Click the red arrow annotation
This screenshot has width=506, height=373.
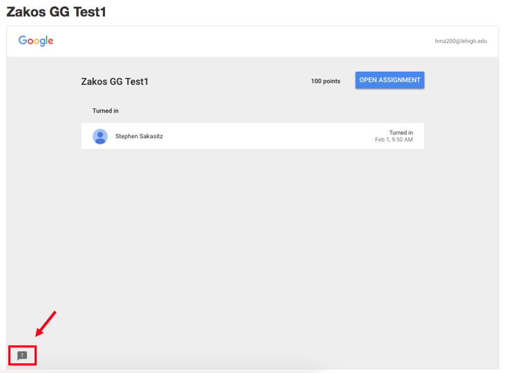tap(46, 324)
